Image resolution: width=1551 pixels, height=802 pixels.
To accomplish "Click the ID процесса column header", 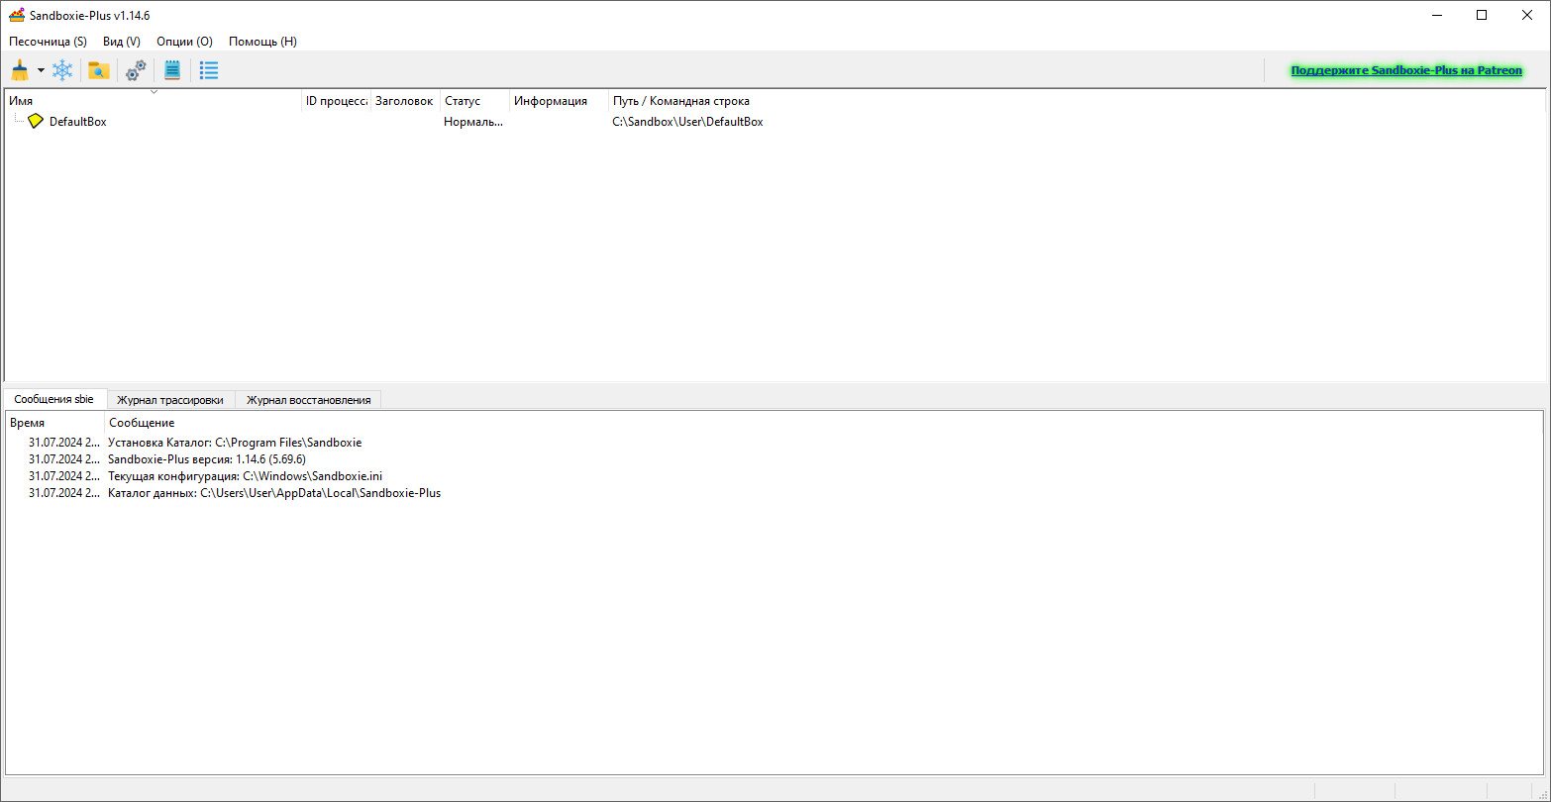I will click(336, 101).
